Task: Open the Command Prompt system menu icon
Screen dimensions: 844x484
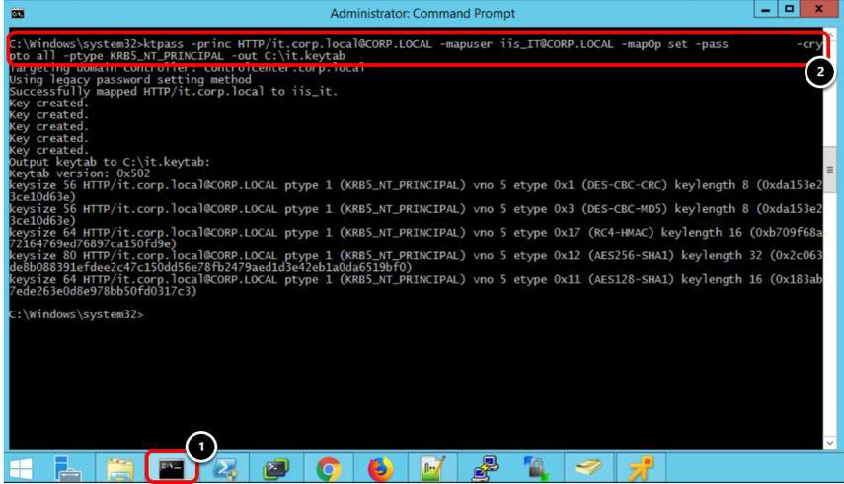Action: pos(18,14)
